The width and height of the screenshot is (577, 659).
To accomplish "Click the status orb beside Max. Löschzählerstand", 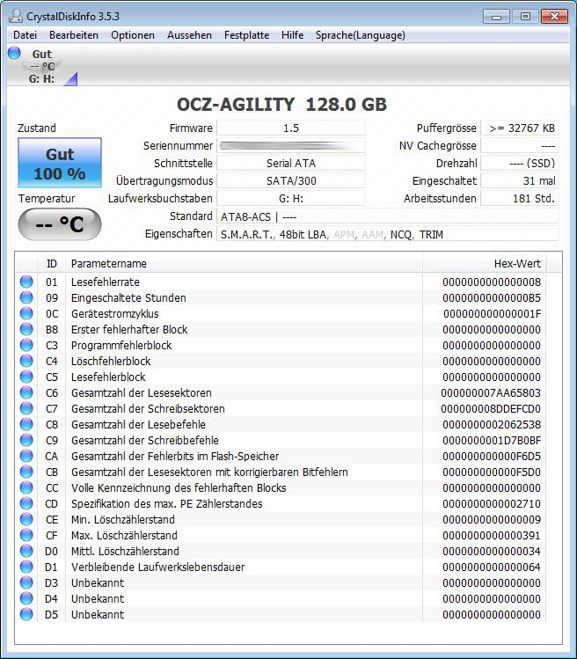I will 26,536.
